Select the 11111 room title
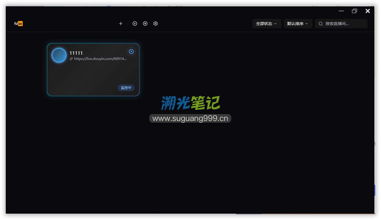The height and width of the screenshot is (220, 381). 76,53
